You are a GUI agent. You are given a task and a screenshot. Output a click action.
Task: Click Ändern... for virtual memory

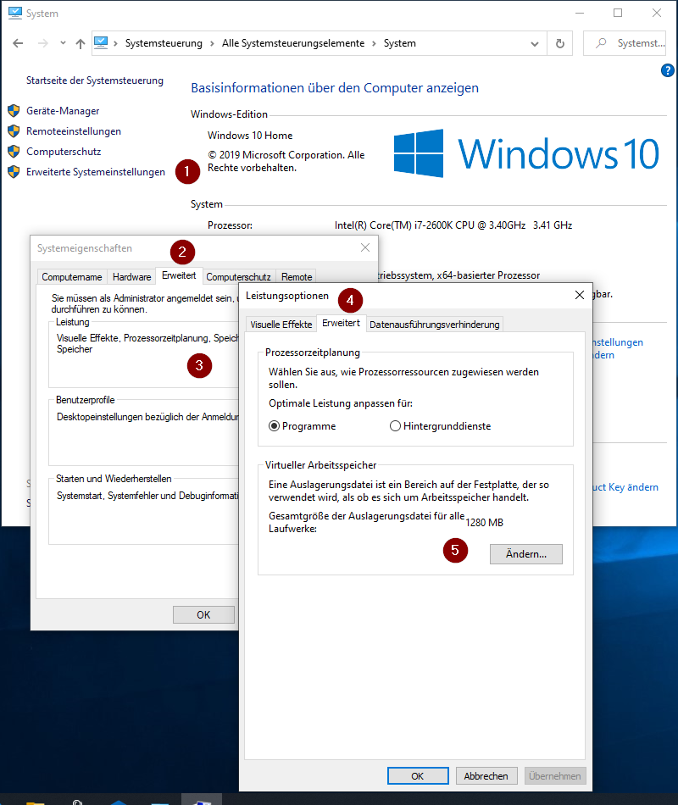tap(526, 554)
